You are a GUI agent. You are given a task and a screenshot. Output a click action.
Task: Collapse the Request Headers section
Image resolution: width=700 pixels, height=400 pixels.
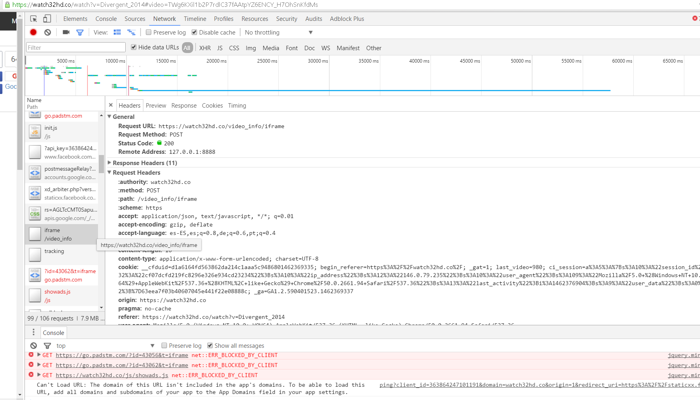[109, 172]
